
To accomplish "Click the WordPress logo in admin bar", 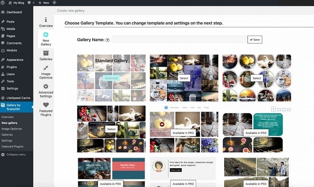I will 2,3.
